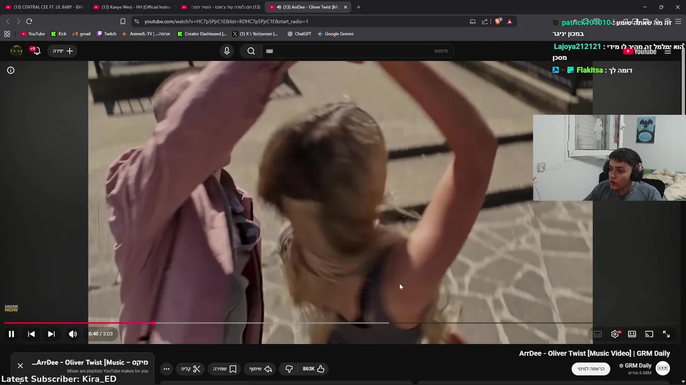Open the player settings gear
This screenshot has width=686, height=385.
pos(615,334)
